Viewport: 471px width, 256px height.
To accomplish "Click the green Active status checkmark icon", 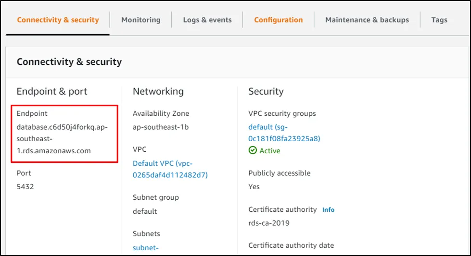I will point(253,151).
